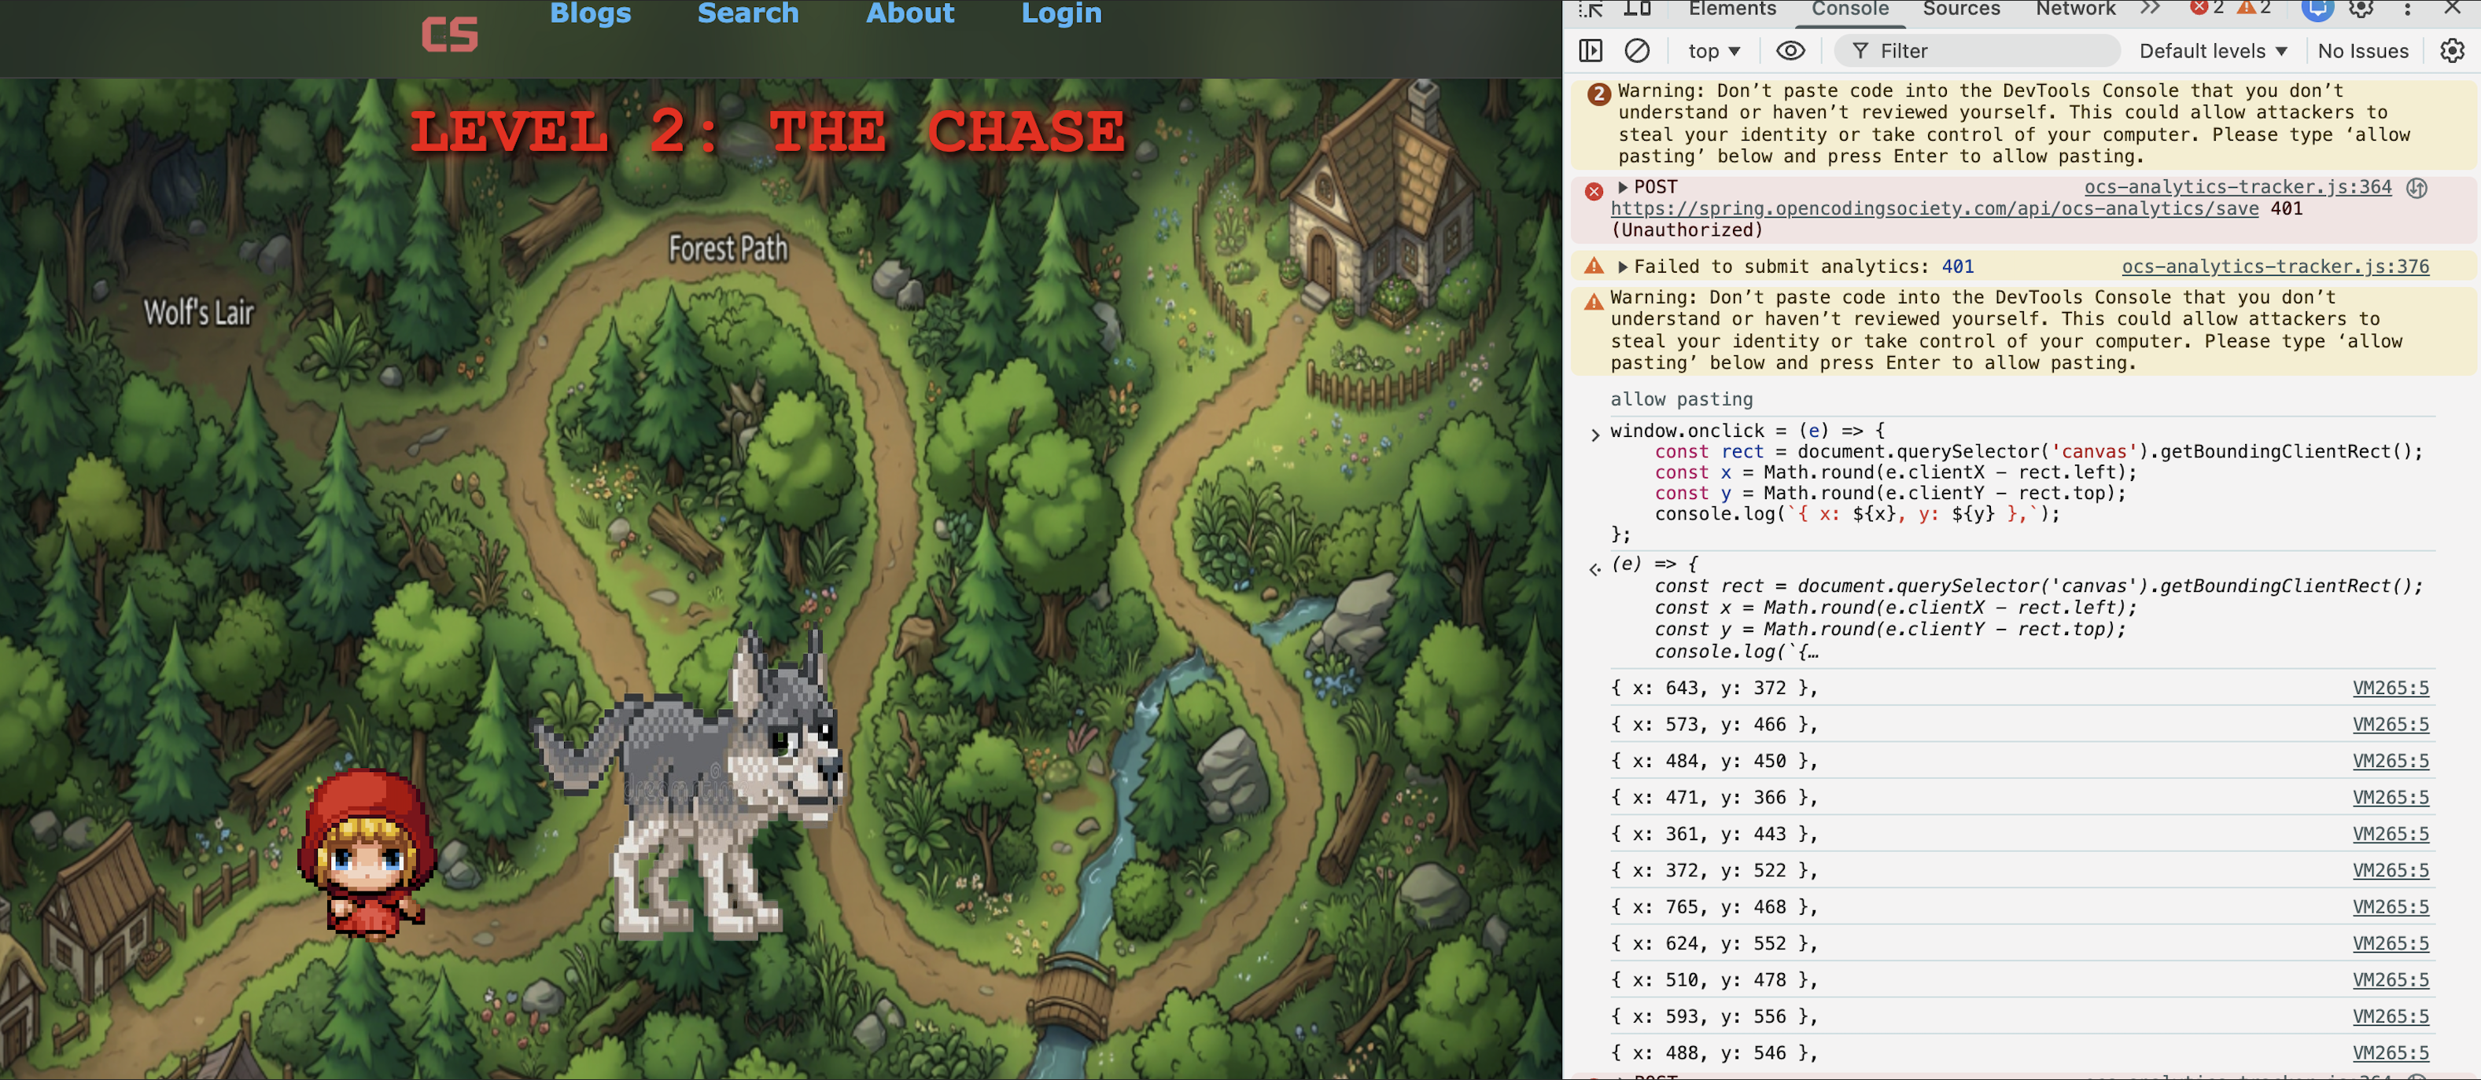Screen dimensions: 2481x1080
Task: Create a live expression eye icon
Action: (1790, 50)
